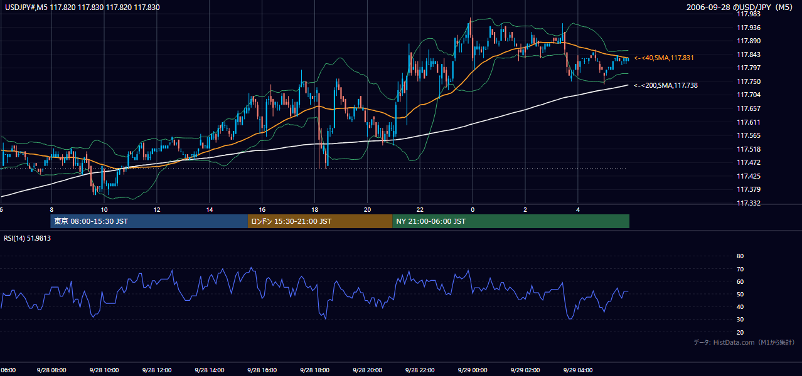Click price axis value 117.657
The image size is (802, 376).
pyautogui.click(x=749, y=108)
